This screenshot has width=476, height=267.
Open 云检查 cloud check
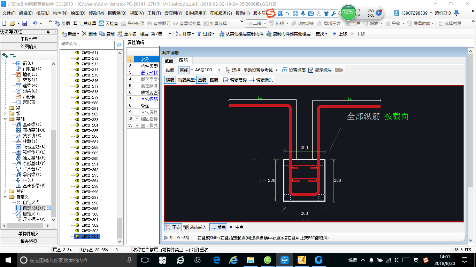[108, 23]
